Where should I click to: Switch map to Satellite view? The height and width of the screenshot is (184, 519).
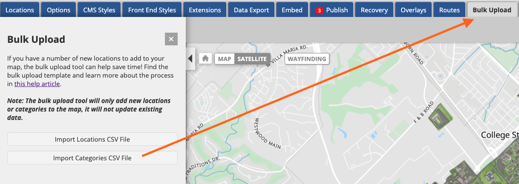tap(252, 59)
